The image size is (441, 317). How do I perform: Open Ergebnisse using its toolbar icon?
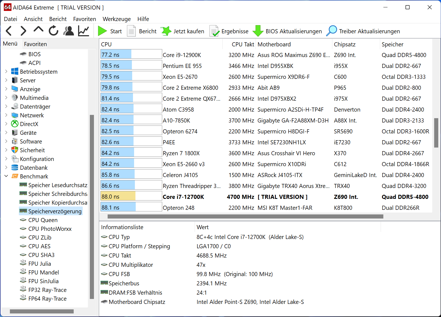(x=215, y=31)
